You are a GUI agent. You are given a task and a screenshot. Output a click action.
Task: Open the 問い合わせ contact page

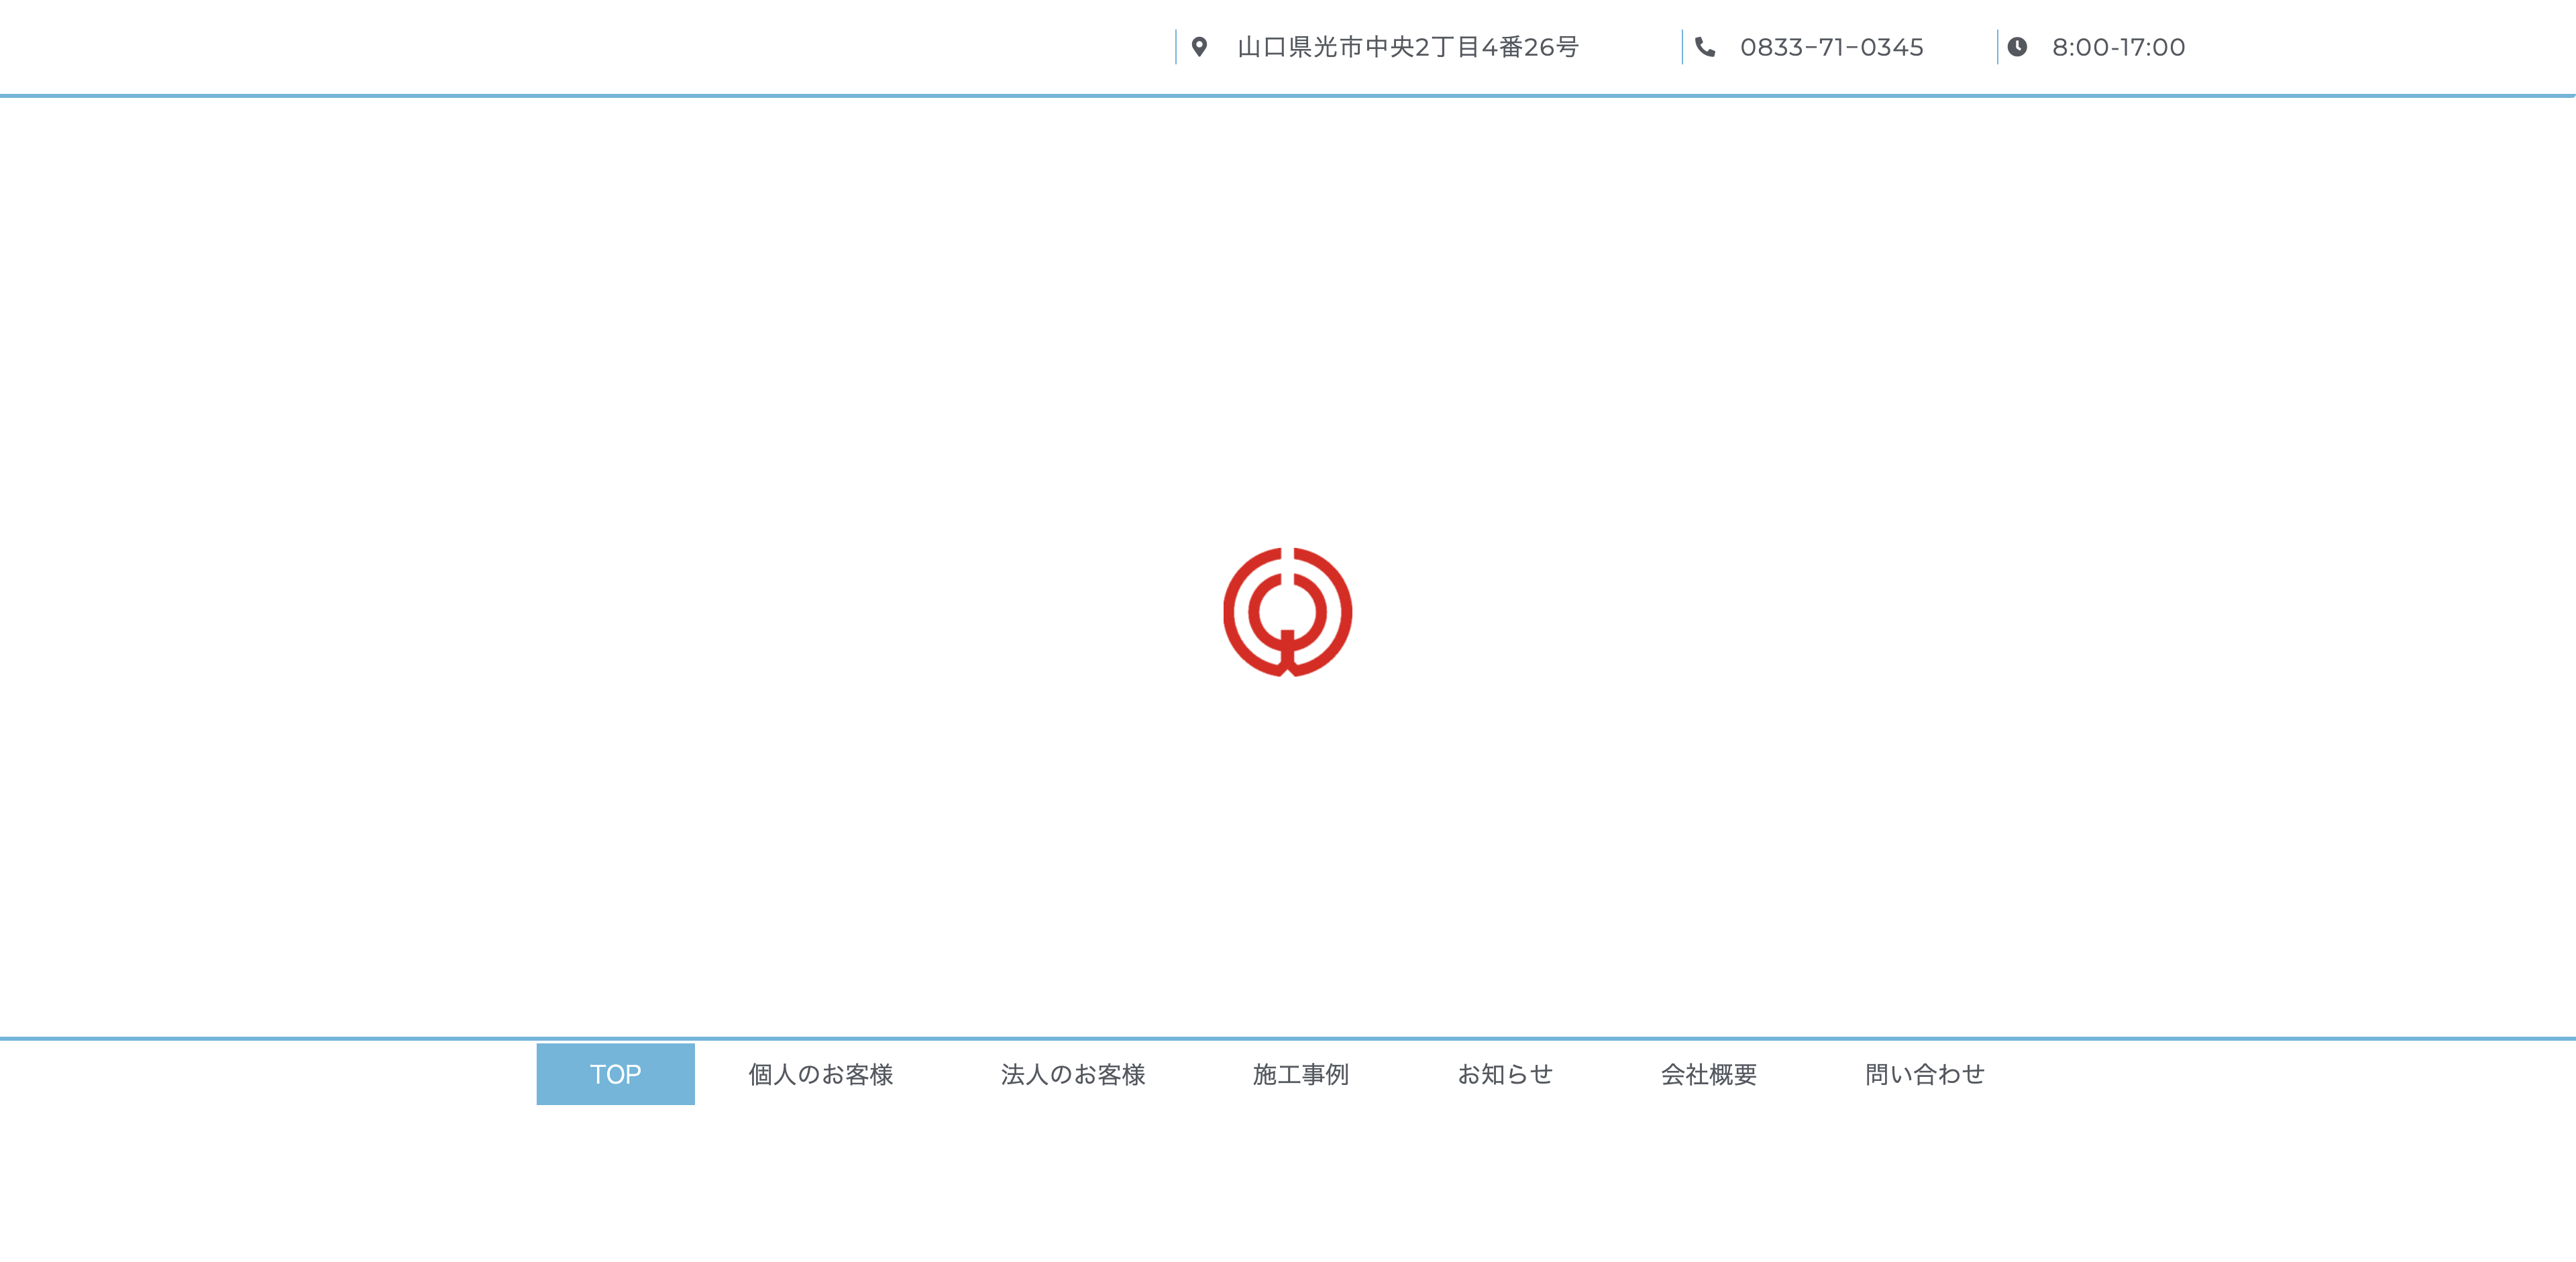(1925, 1074)
